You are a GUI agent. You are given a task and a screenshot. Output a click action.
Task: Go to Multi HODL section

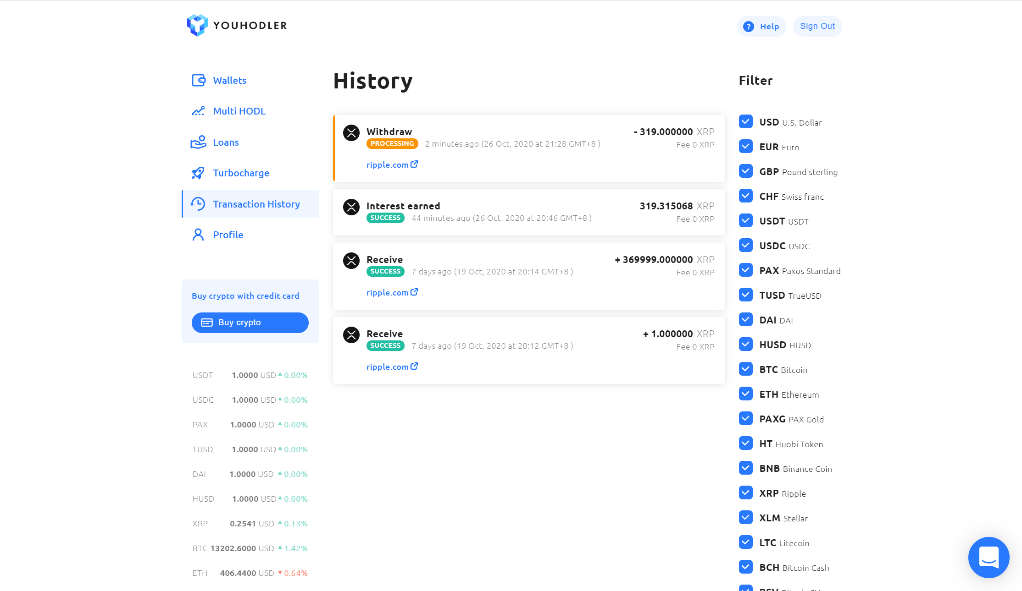[x=250, y=111]
